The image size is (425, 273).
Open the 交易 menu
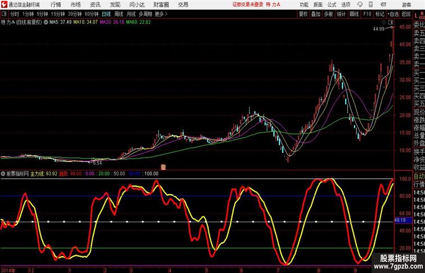183,4
